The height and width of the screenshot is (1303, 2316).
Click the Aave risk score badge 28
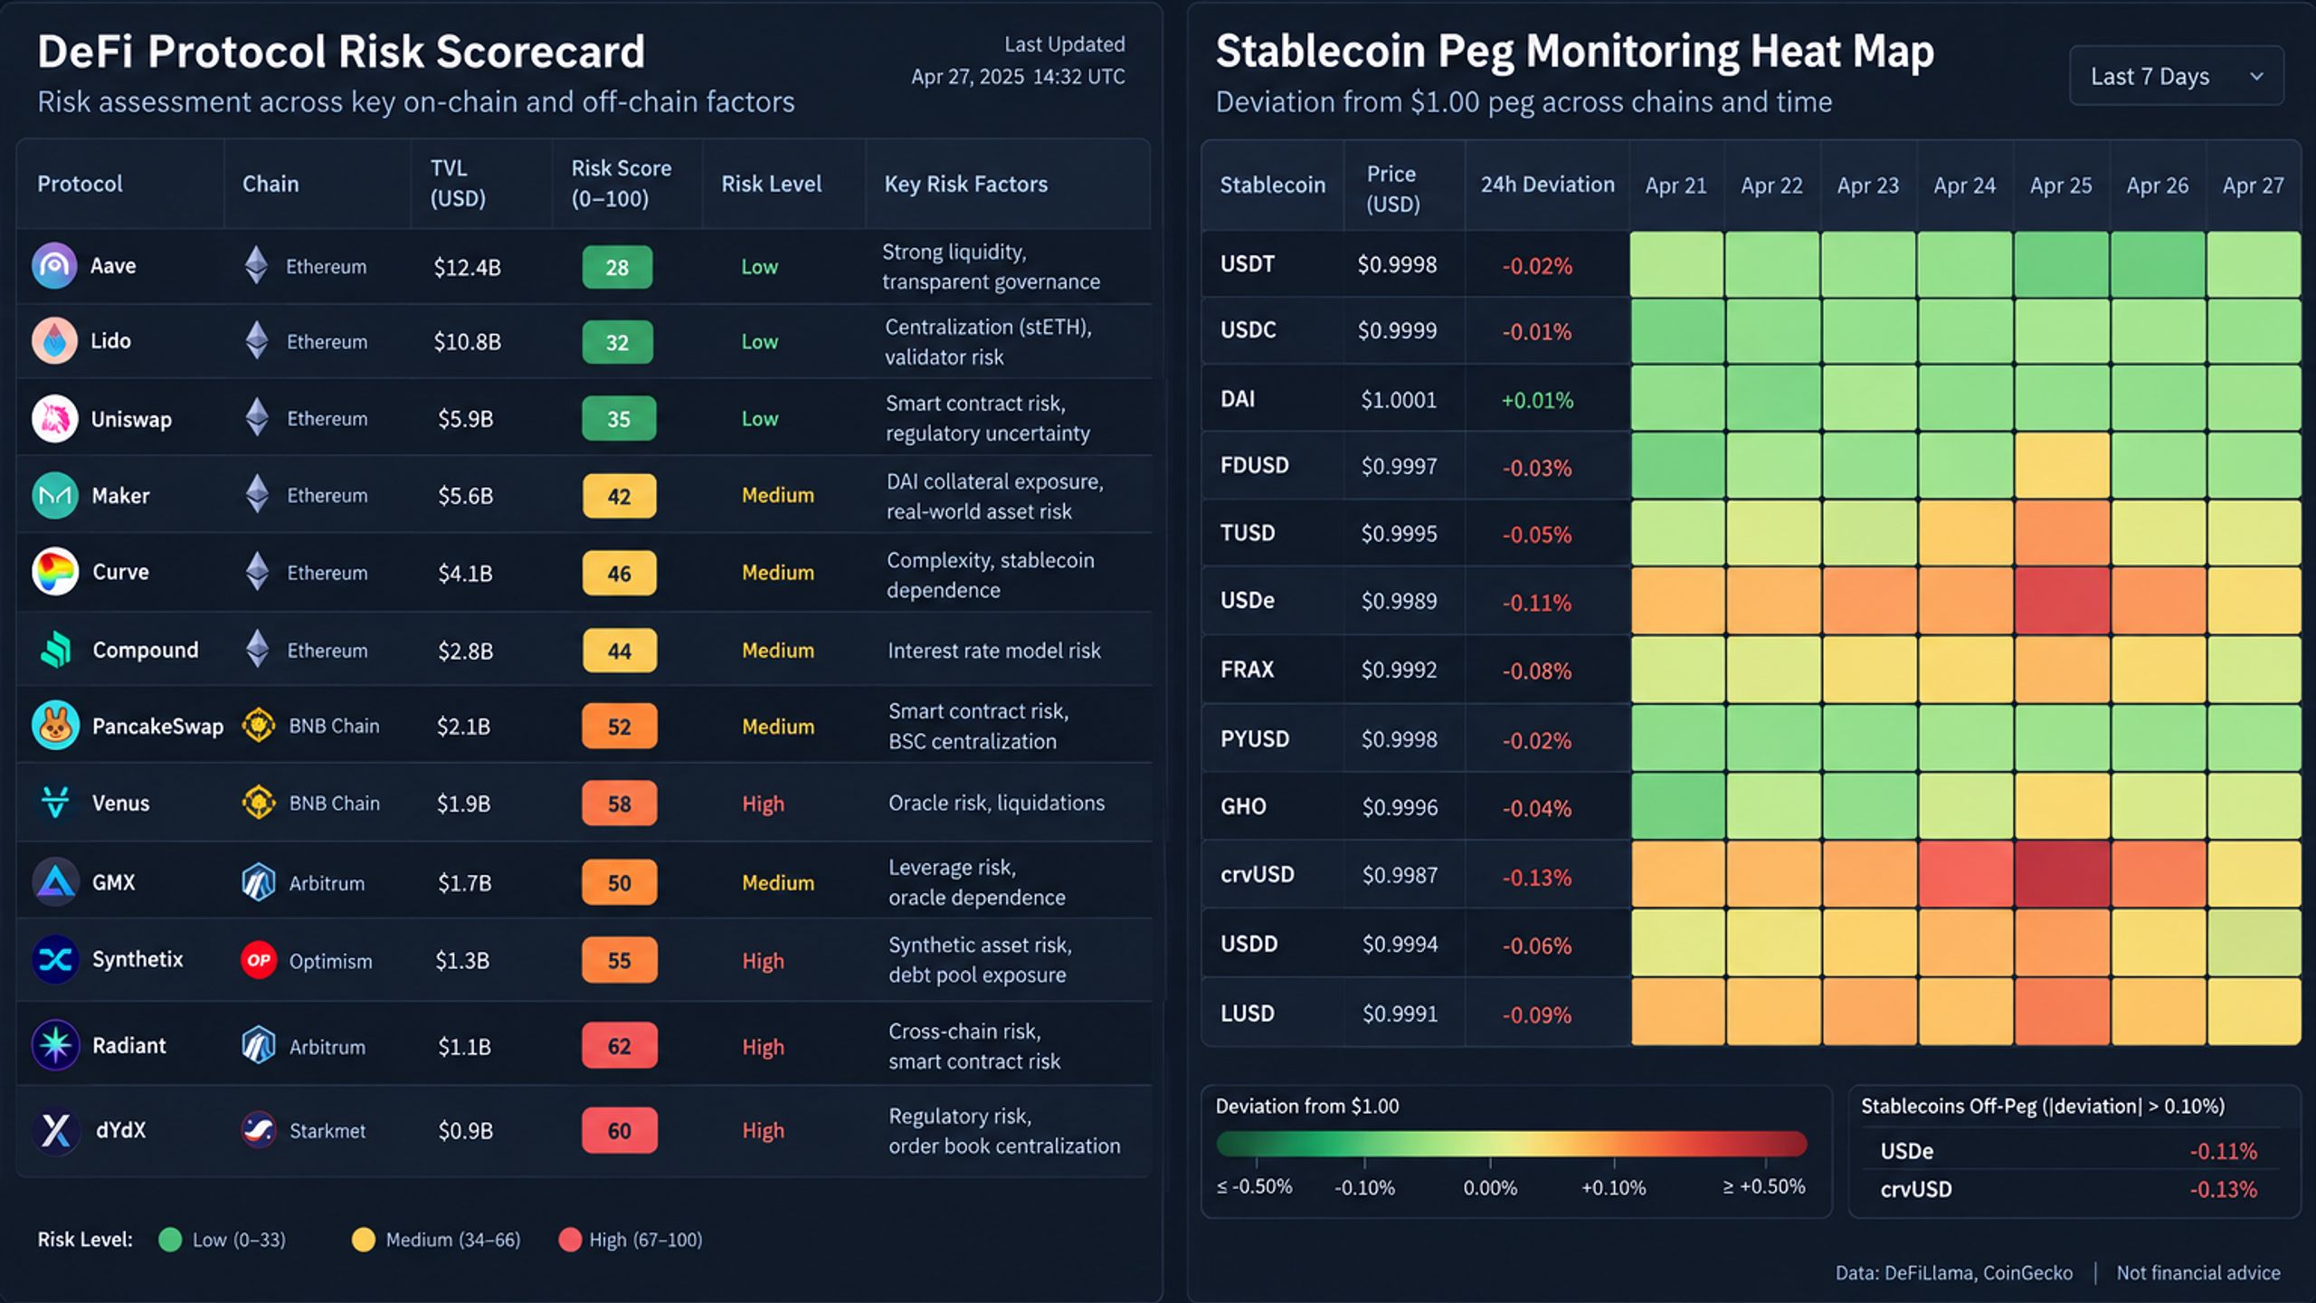point(617,267)
